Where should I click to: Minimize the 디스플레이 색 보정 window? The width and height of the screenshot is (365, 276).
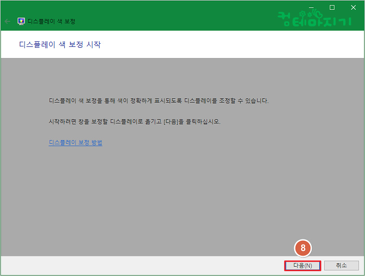point(311,7)
